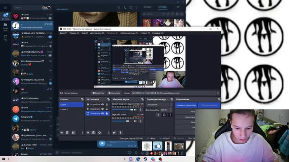This screenshot has width=289, height=162.
Task: Mute the desktop audio speaker icon
Action: (x=135, y=121)
